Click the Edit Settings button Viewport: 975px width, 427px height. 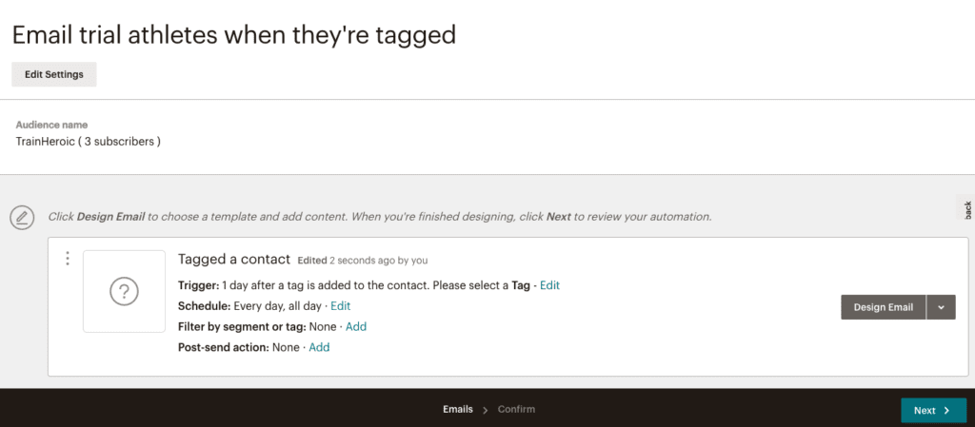click(x=54, y=74)
